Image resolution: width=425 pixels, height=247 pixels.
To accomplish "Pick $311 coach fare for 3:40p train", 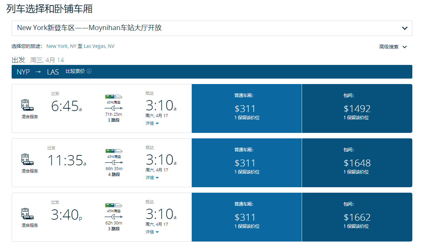I will pyautogui.click(x=247, y=217).
